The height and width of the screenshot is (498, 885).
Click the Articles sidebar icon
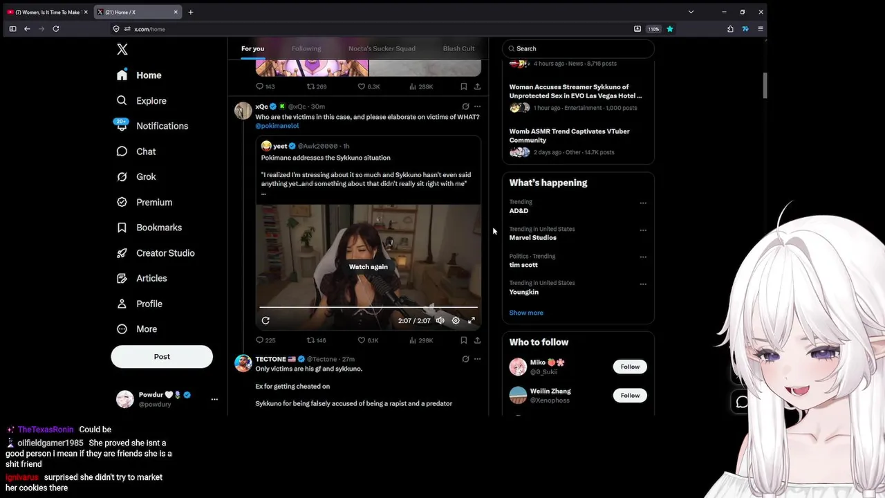click(122, 278)
